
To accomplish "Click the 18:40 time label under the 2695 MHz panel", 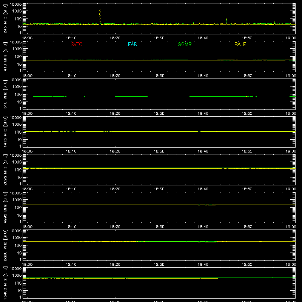I will 203,189.
